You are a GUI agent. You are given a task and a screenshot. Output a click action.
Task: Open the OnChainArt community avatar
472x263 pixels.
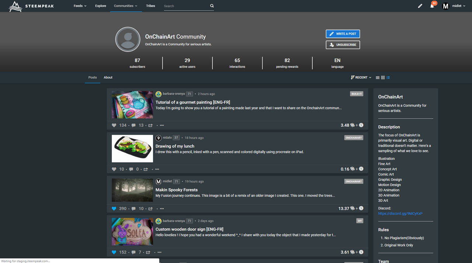tap(128, 39)
